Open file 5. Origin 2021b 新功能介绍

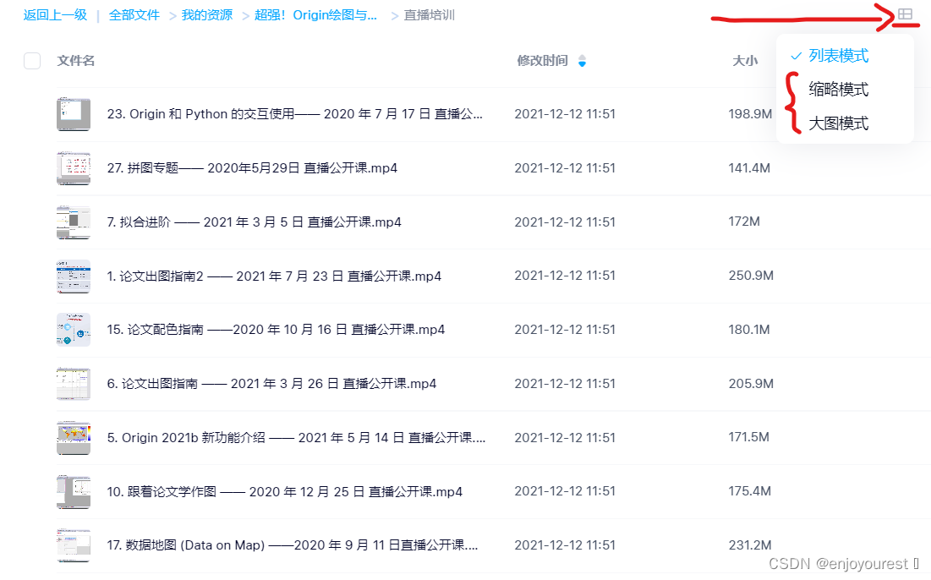coord(296,437)
